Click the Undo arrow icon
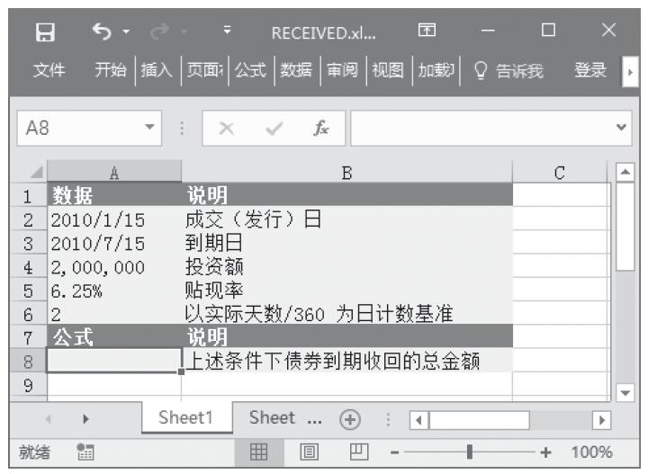This screenshot has height=474, width=648. point(102,31)
